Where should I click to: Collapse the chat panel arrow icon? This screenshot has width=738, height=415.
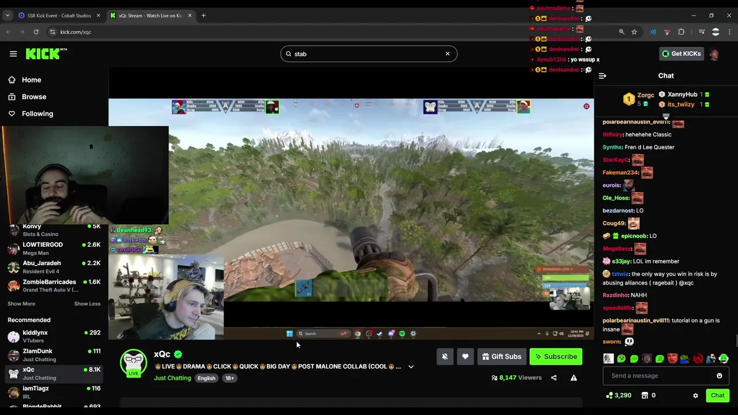pyautogui.click(x=603, y=76)
